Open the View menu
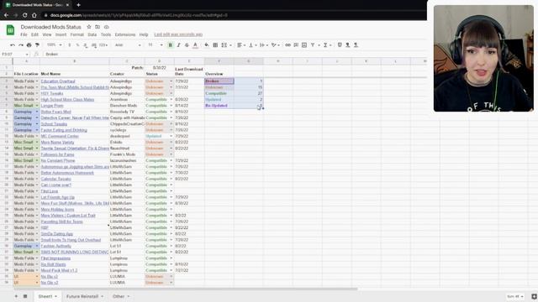 coord(47,34)
